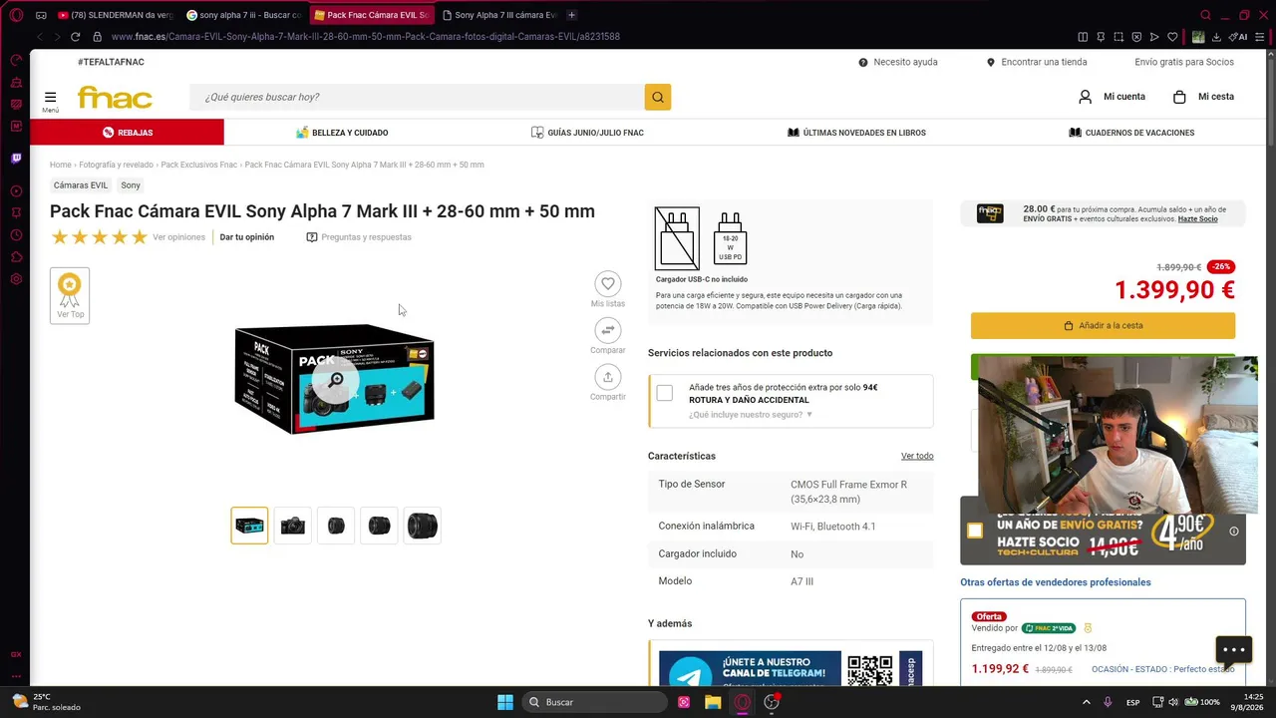
Task: Open File Explorer from the taskbar
Action: 713,702
